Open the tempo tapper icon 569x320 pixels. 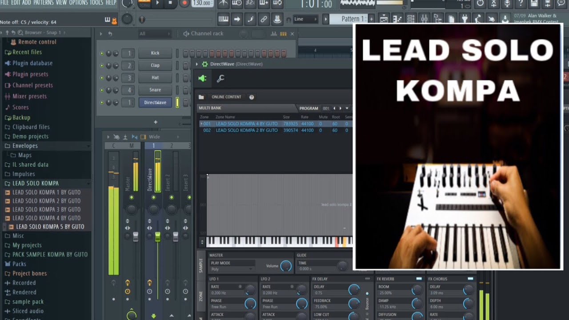(x=478, y=19)
